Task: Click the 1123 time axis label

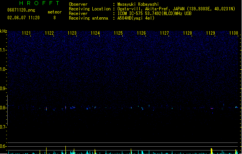Action: tap(72, 33)
